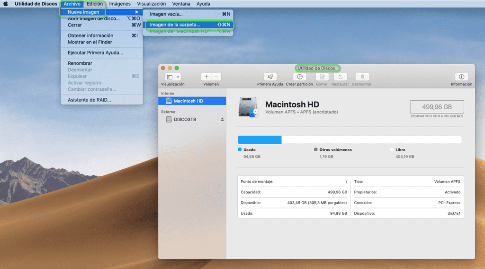The image size is (485, 269).
Task: Remove volume with minus button
Action: click(x=216, y=77)
